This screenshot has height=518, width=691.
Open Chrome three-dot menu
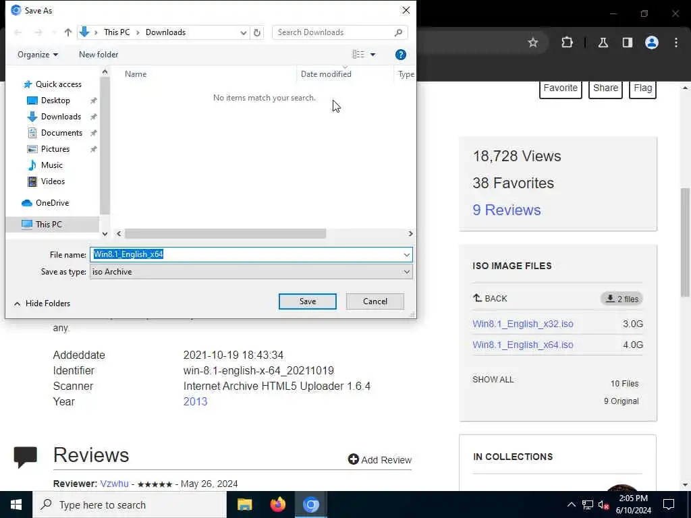pyautogui.click(x=676, y=42)
